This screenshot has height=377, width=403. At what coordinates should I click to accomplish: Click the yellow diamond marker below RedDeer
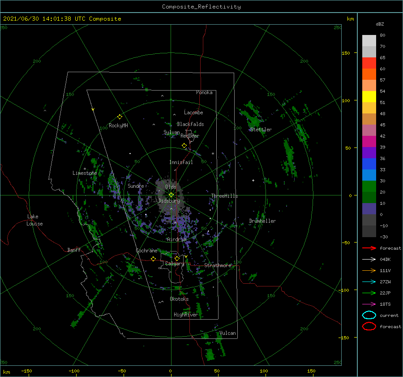tap(184, 146)
